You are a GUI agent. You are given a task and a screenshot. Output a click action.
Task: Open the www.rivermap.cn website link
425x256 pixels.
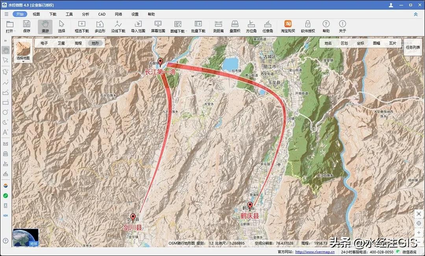[315, 252]
